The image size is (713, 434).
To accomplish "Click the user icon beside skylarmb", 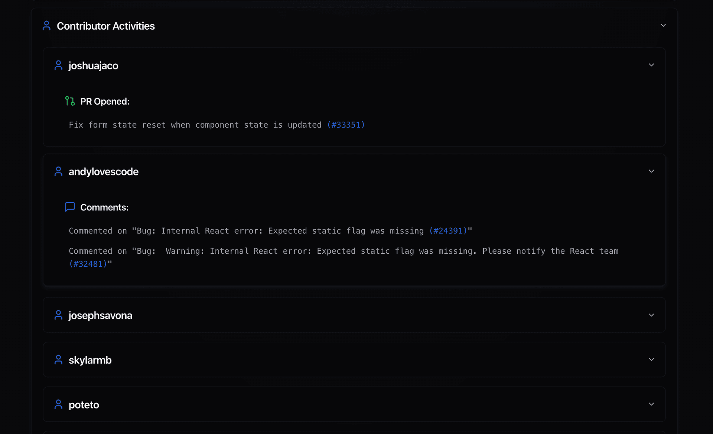I will pyautogui.click(x=58, y=360).
